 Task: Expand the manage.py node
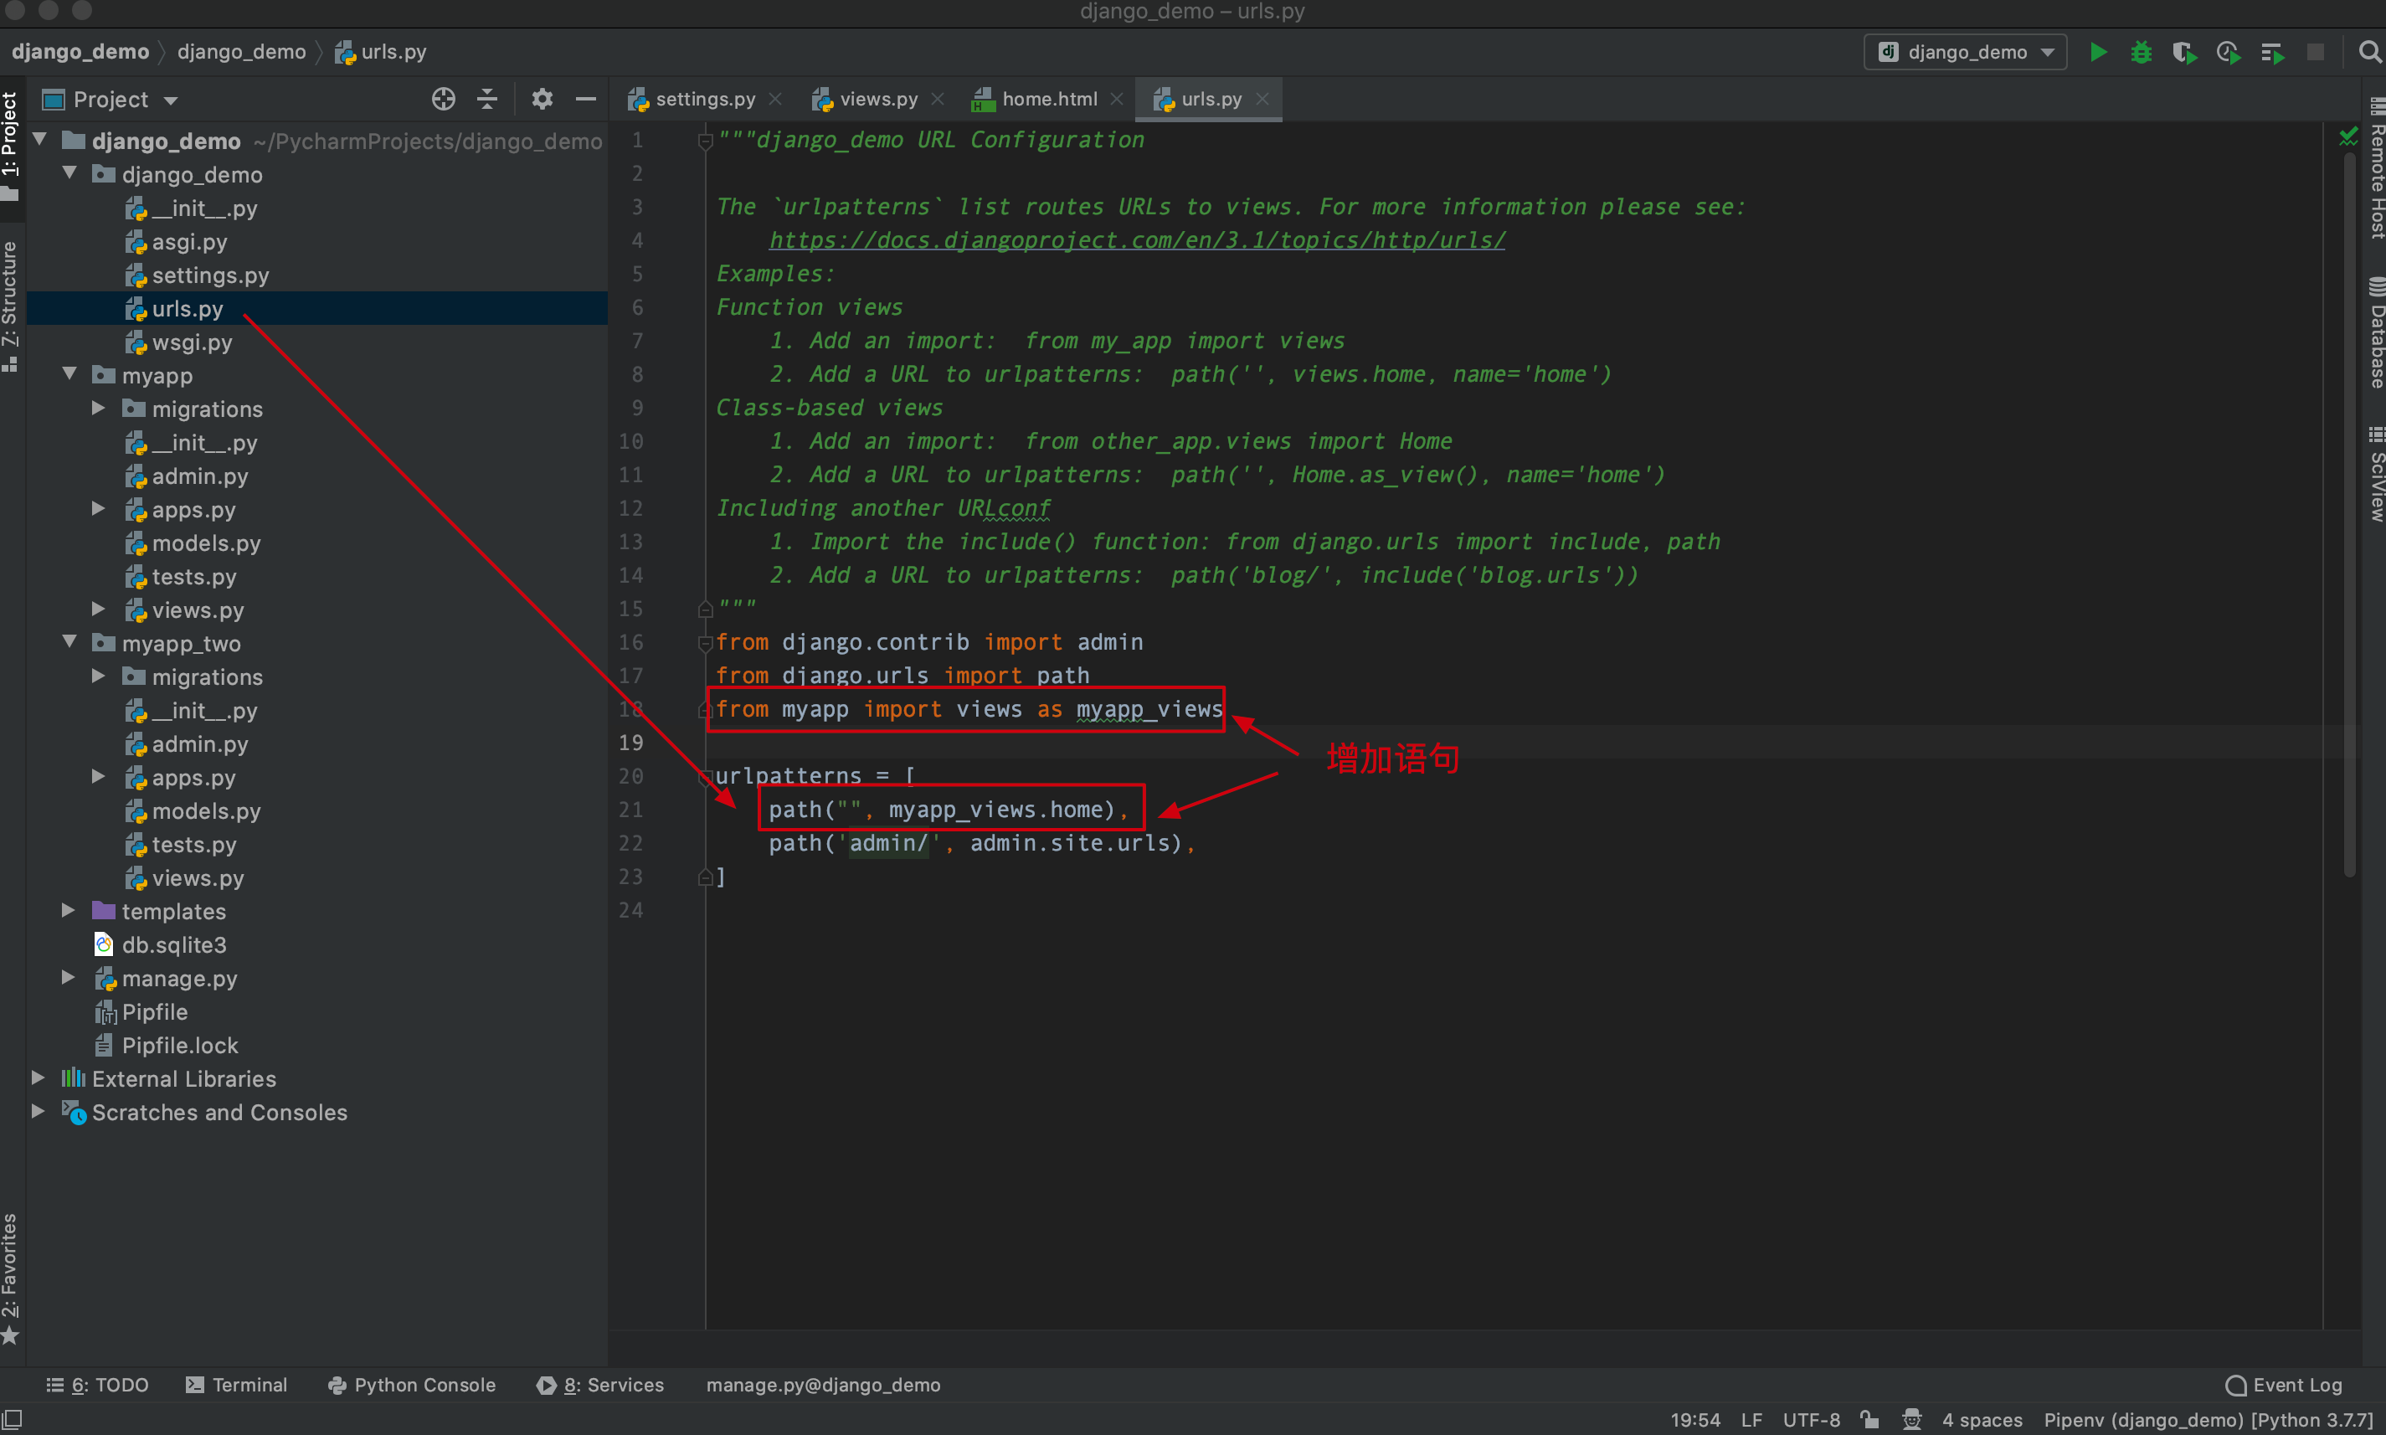pyautogui.click(x=69, y=978)
